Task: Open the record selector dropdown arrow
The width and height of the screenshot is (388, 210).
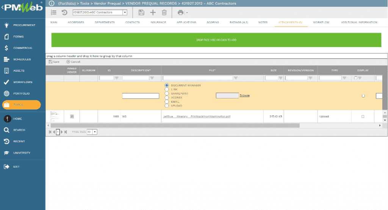Action: pos(125,13)
